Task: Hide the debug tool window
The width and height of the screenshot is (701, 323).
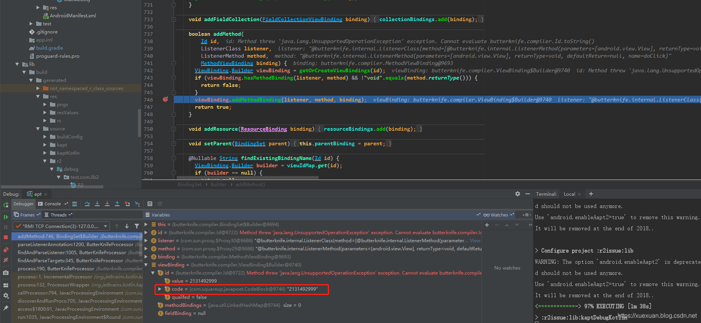Action: (528, 194)
